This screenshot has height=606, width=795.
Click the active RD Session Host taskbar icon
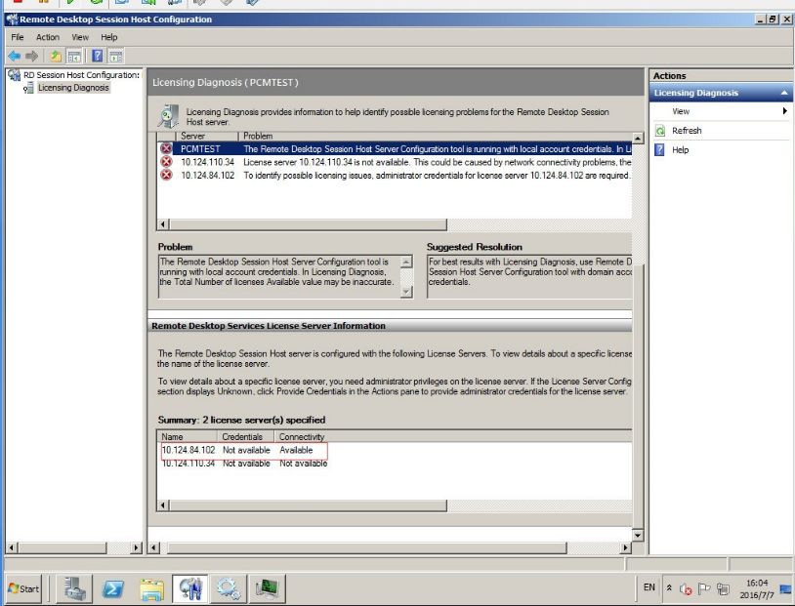(x=190, y=588)
